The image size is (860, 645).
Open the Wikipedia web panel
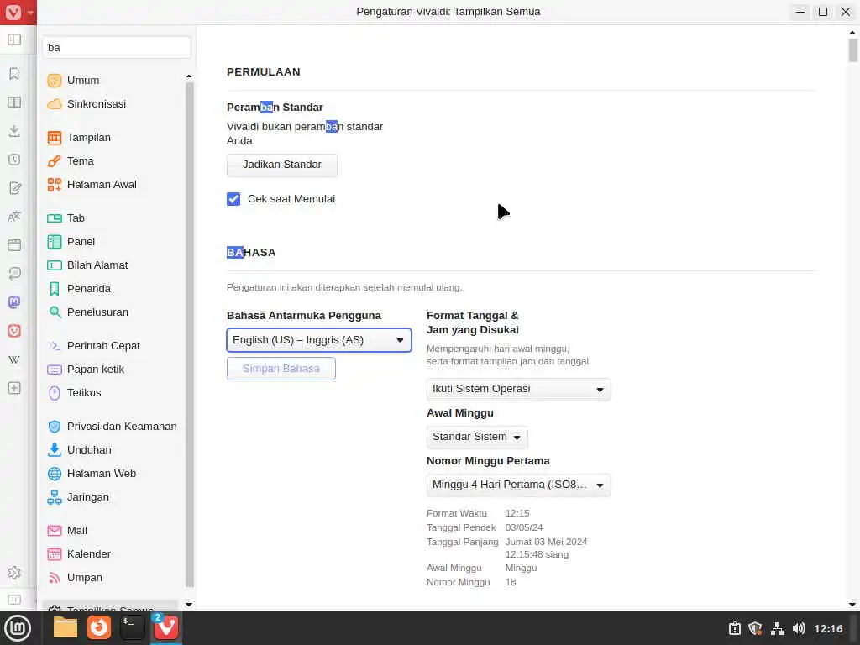[x=14, y=359]
